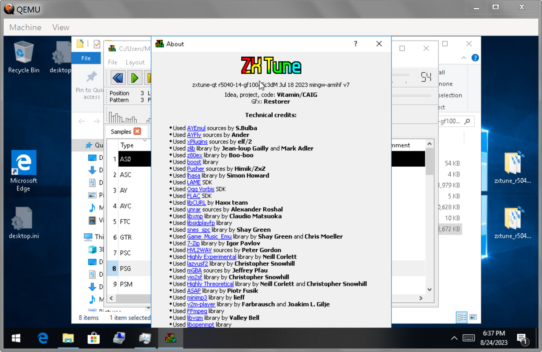Open the Windows Start menu
This screenshot has width=542, height=352.
tap(16, 338)
